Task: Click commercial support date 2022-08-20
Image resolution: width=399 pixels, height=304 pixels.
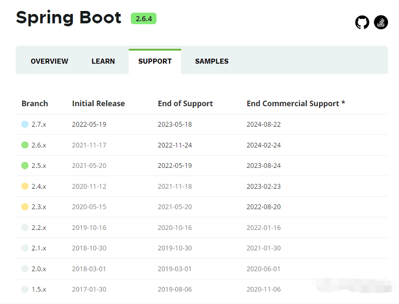Action: (263, 207)
